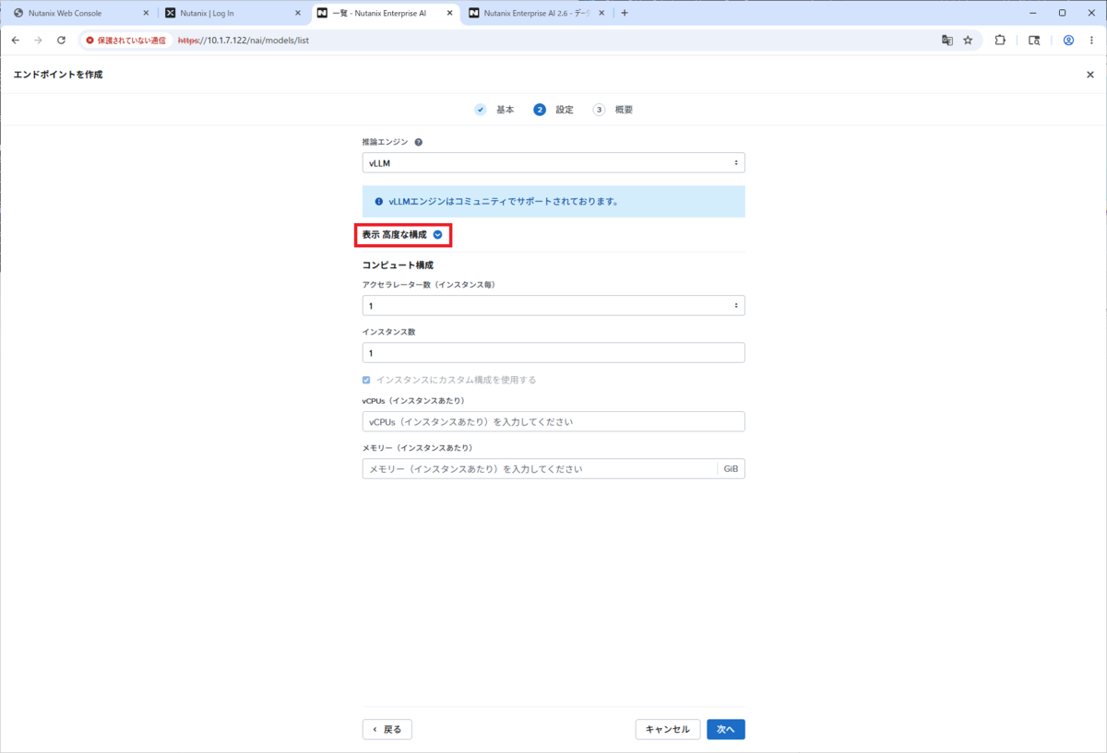Viewport: 1107px width, 753px height.
Task: Open the 推論エンジン vLLM dropdown
Action: 553,163
